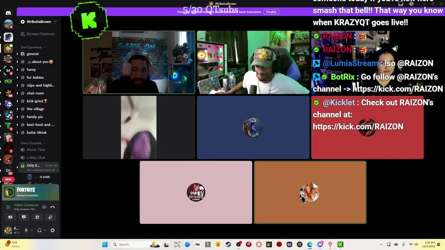This screenshot has height=250, width=445.
Task: Toggle microphone mute
Action: (26, 230)
